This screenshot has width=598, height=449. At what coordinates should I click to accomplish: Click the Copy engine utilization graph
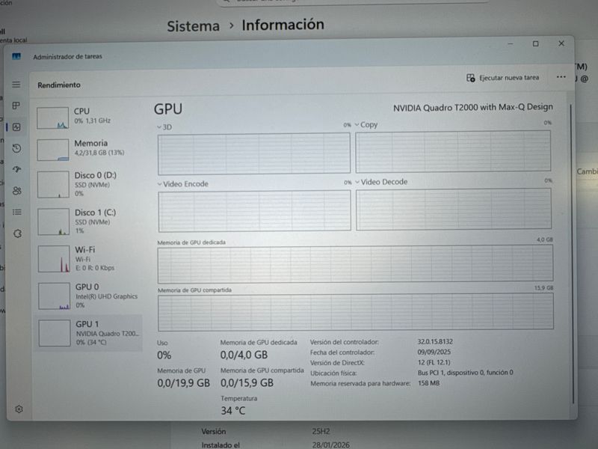click(453, 151)
